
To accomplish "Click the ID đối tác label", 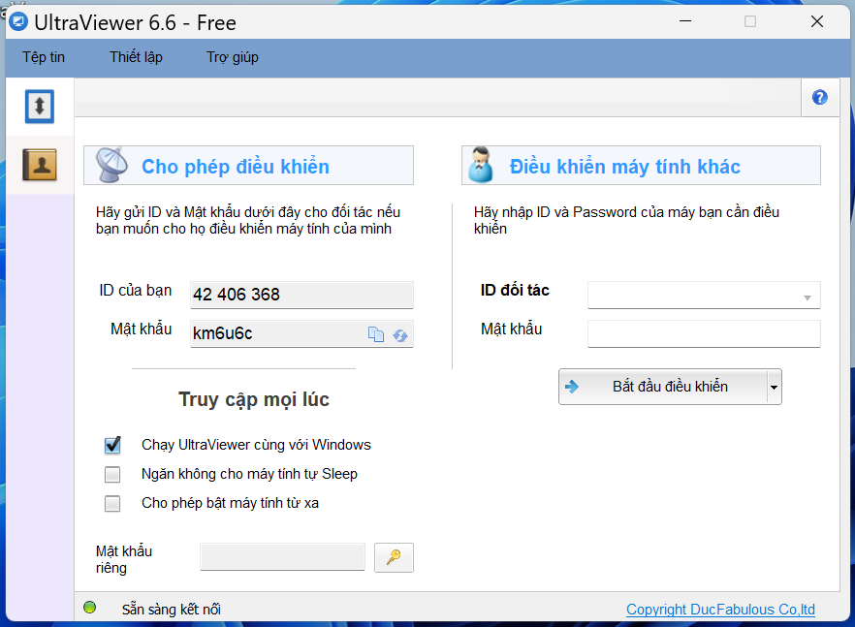I will pyautogui.click(x=515, y=290).
